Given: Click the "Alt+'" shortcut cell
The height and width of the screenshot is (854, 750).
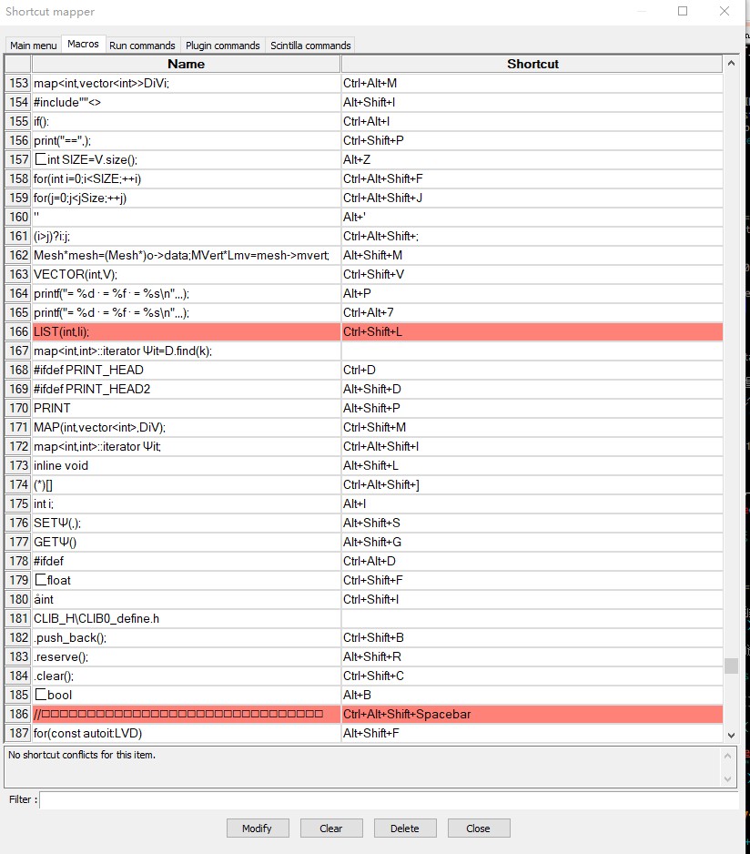Looking at the screenshot, I should (532, 217).
